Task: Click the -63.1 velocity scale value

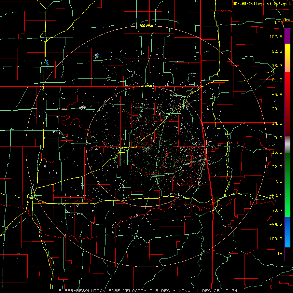Action: tap(276, 196)
